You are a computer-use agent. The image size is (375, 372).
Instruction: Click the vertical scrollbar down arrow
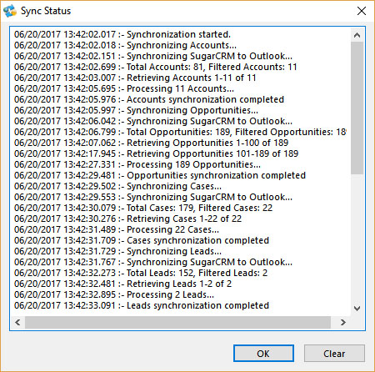[x=357, y=309]
